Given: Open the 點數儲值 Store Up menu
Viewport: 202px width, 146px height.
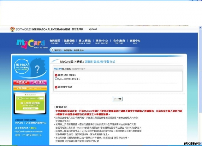Looking at the screenshot, I should (69, 42).
